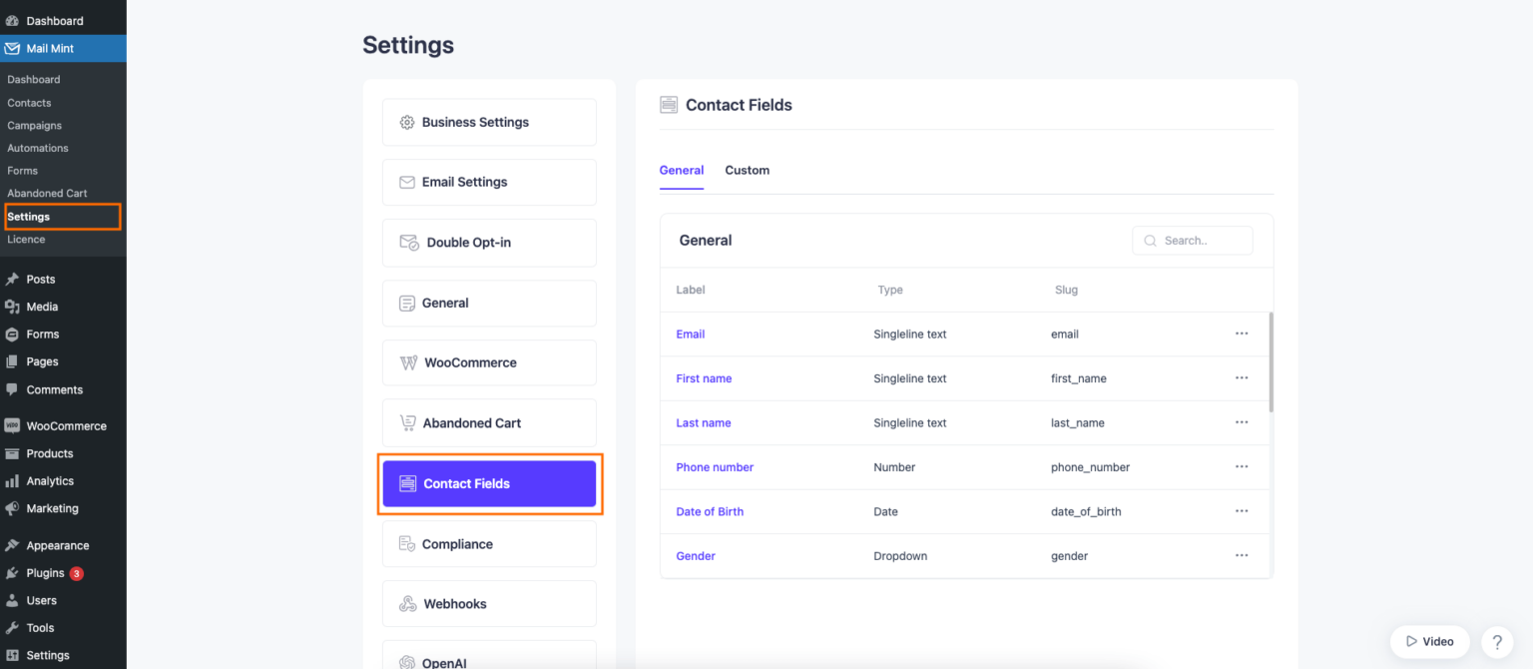Viewport: 1533px width, 669px height.
Task: Switch to the Custom tab
Action: (747, 170)
